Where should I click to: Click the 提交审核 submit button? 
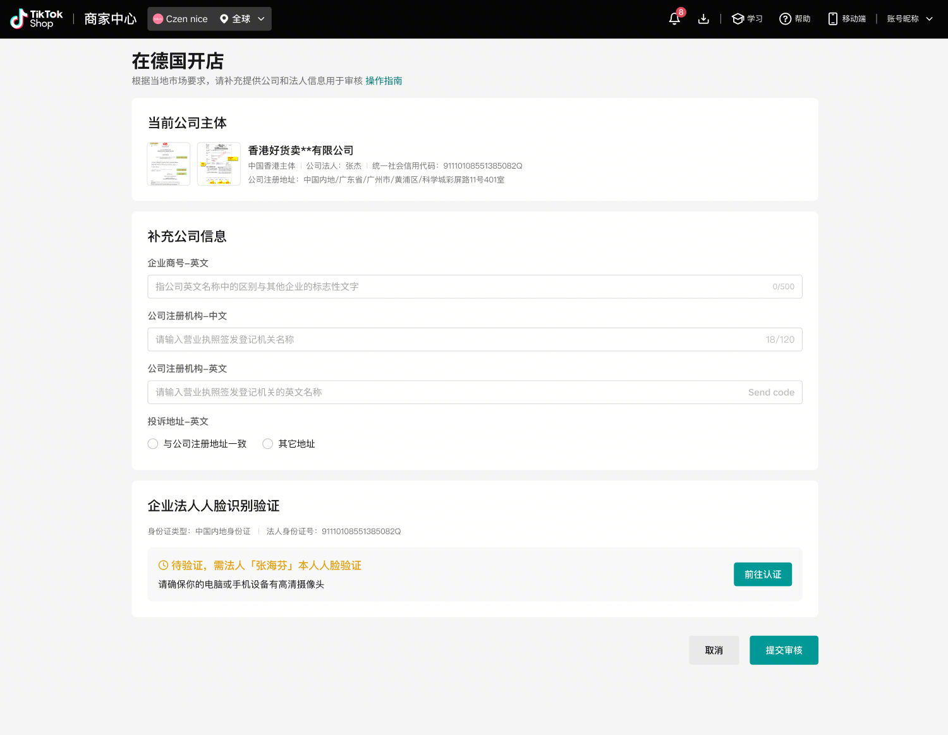point(784,650)
